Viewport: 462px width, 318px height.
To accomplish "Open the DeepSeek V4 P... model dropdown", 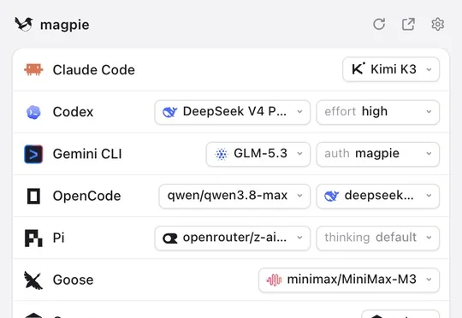I will coord(233,112).
